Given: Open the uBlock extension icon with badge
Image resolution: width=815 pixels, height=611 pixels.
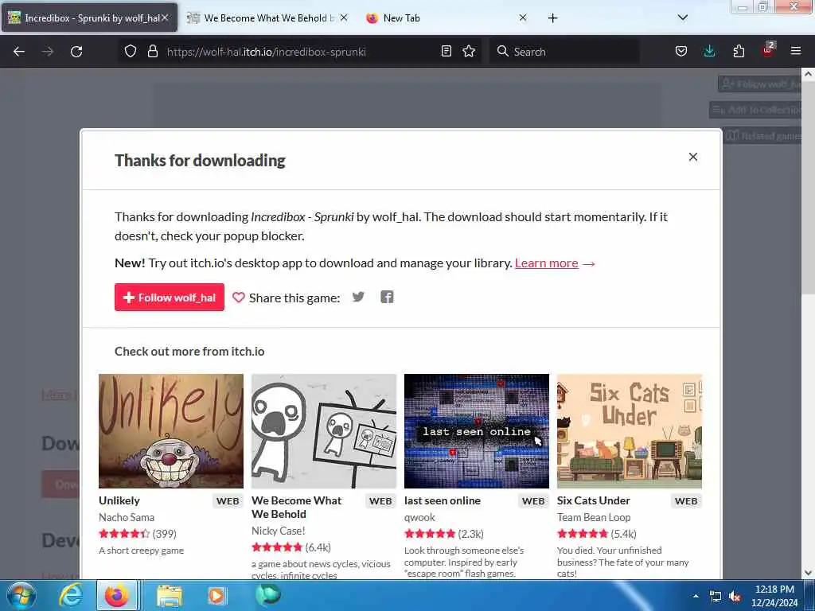Looking at the screenshot, I should [768, 51].
